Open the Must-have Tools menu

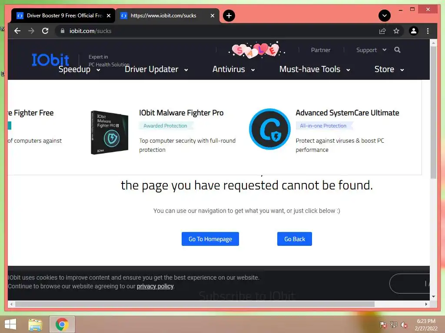(315, 69)
